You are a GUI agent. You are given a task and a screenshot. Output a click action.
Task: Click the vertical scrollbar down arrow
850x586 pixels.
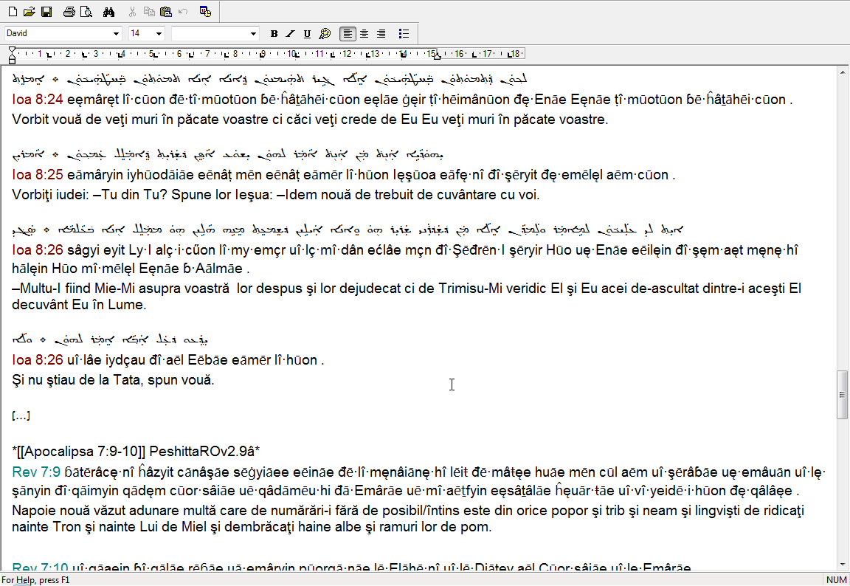point(842,564)
